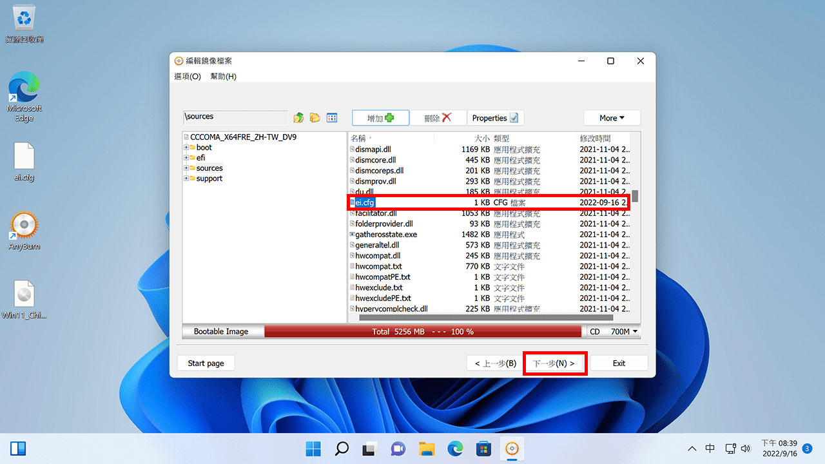Open the More dropdown menu

pyautogui.click(x=612, y=118)
